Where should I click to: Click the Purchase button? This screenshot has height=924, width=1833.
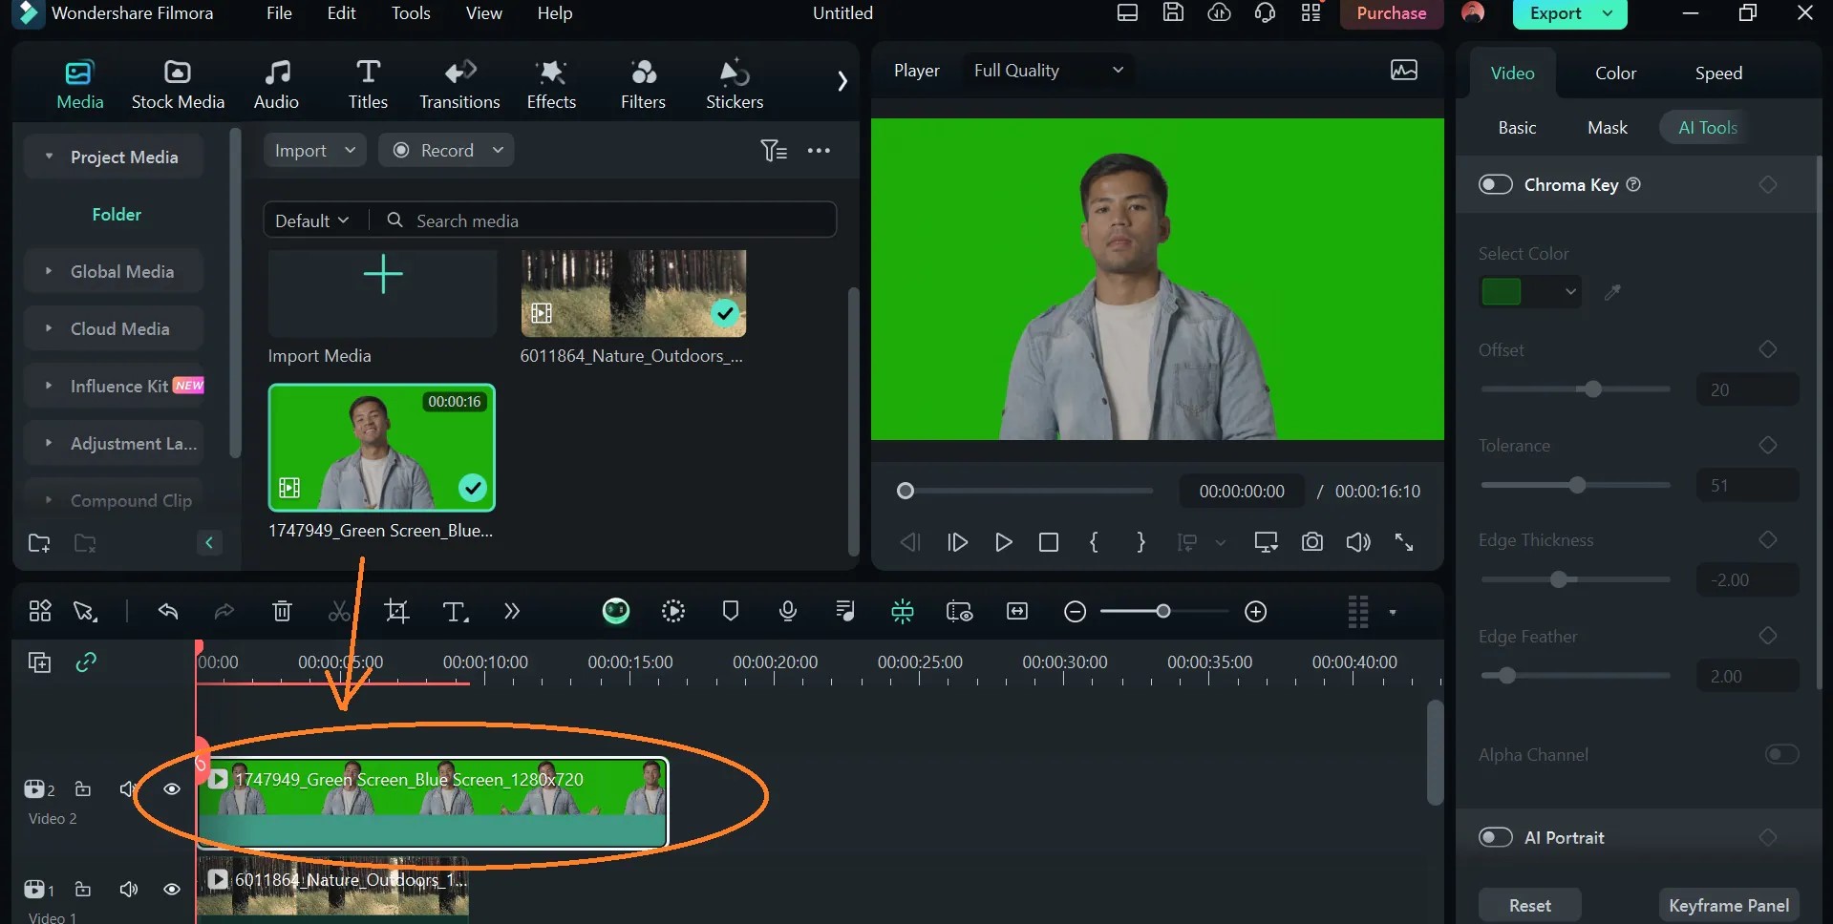click(1392, 13)
